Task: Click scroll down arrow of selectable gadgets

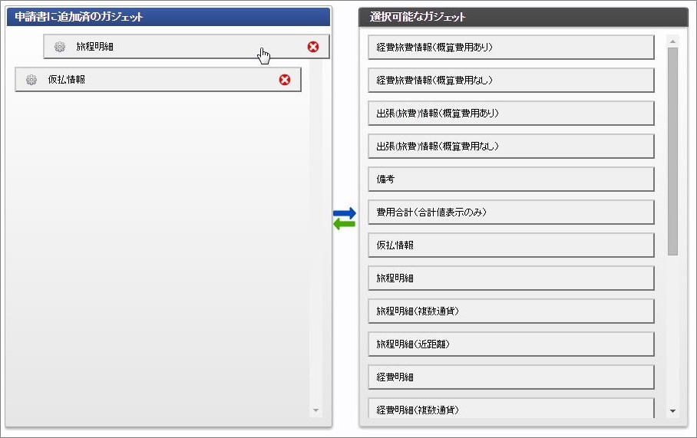Action: tap(672, 411)
